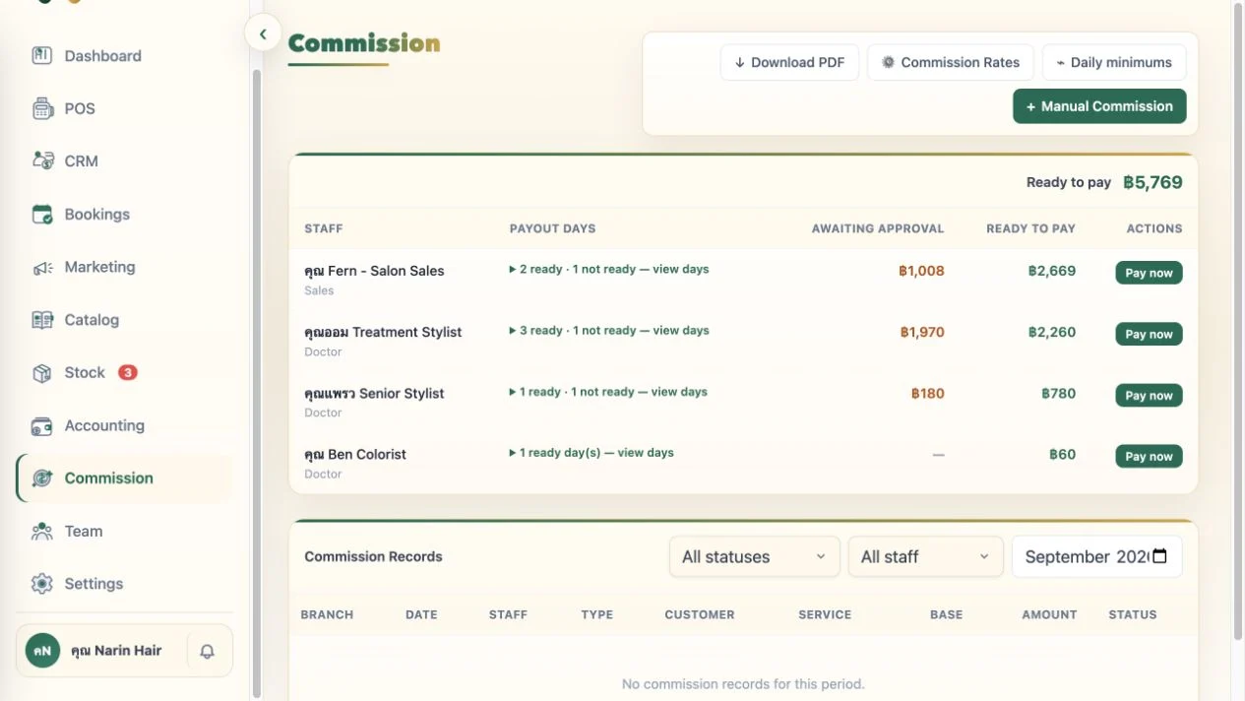Image resolution: width=1245 pixels, height=701 pixels.
Task: Click the ฿5,769 ready to pay total
Action: pyautogui.click(x=1152, y=182)
